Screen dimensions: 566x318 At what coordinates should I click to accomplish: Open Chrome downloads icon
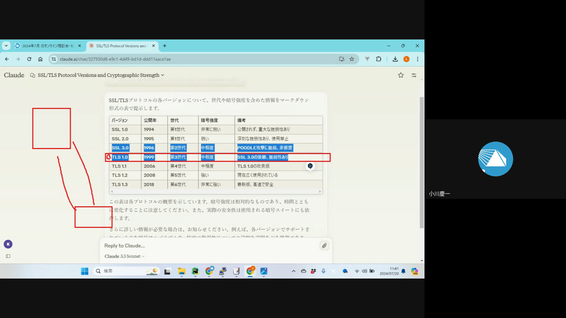[x=395, y=59]
